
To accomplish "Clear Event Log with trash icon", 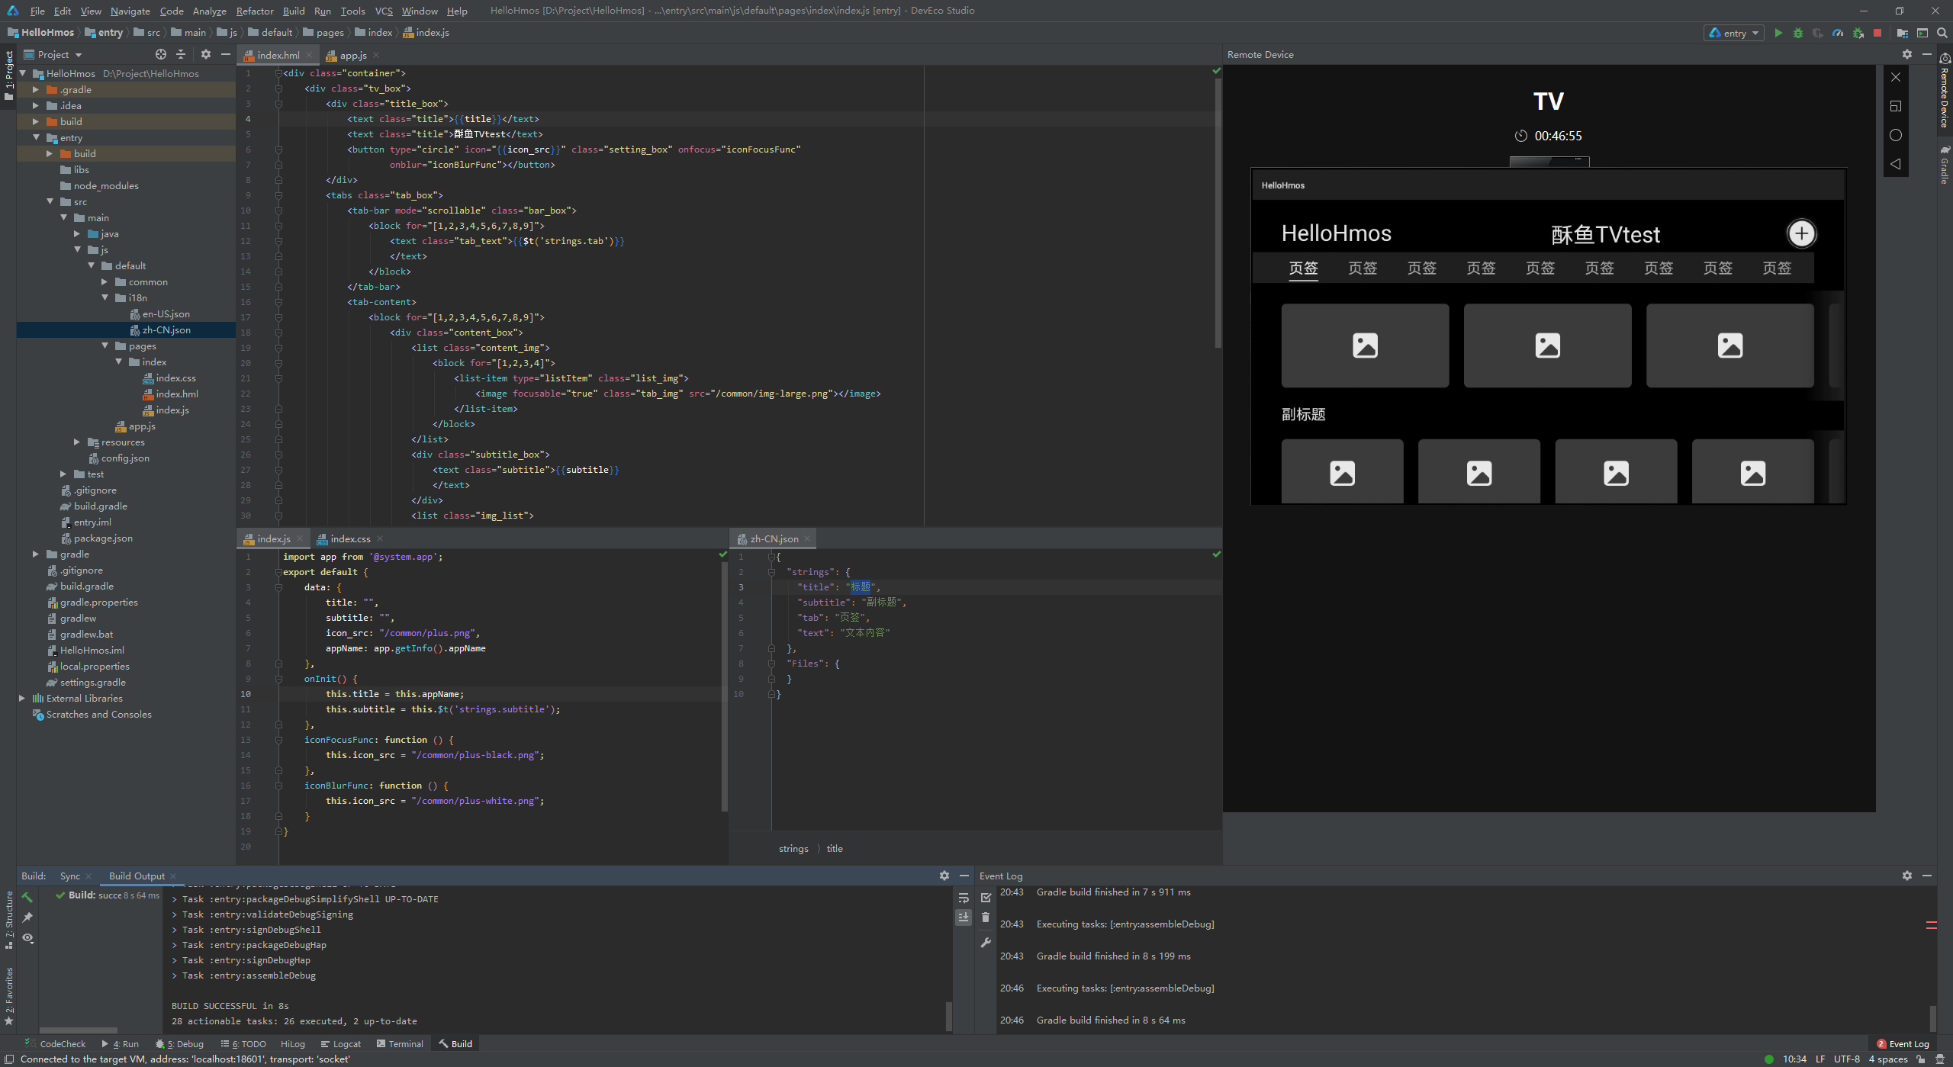I will (986, 918).
